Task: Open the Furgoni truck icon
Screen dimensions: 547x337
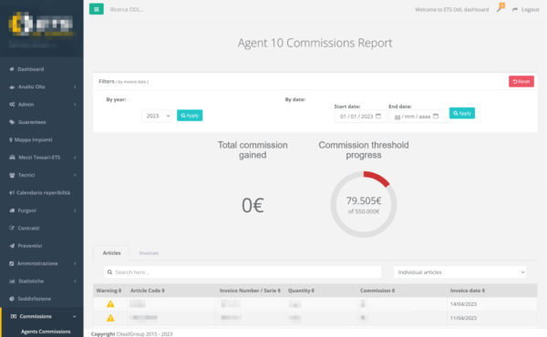Action: click(12, 210)
